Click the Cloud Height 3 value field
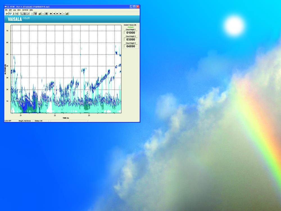281x211 pixels. [x=131, y=46]
